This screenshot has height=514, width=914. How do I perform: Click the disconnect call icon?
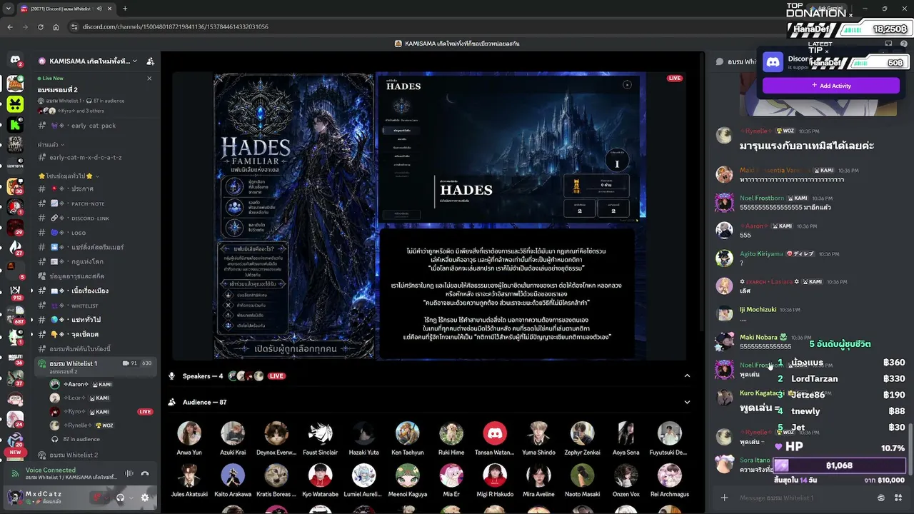coord(145,473)
